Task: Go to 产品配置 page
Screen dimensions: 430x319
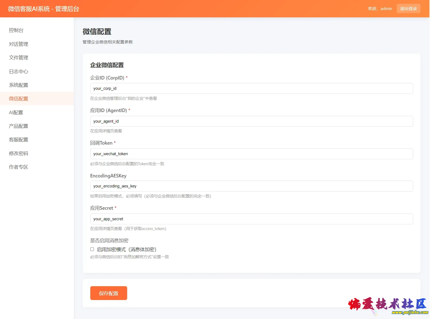Action: point(18,126)
